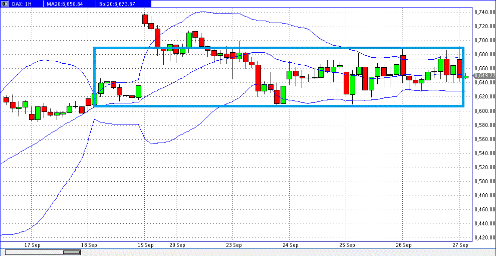Viewport: 496px width, 256px height.
Task: Click the 8,680.00 price axis label
Action: click(x=485, y=55)
